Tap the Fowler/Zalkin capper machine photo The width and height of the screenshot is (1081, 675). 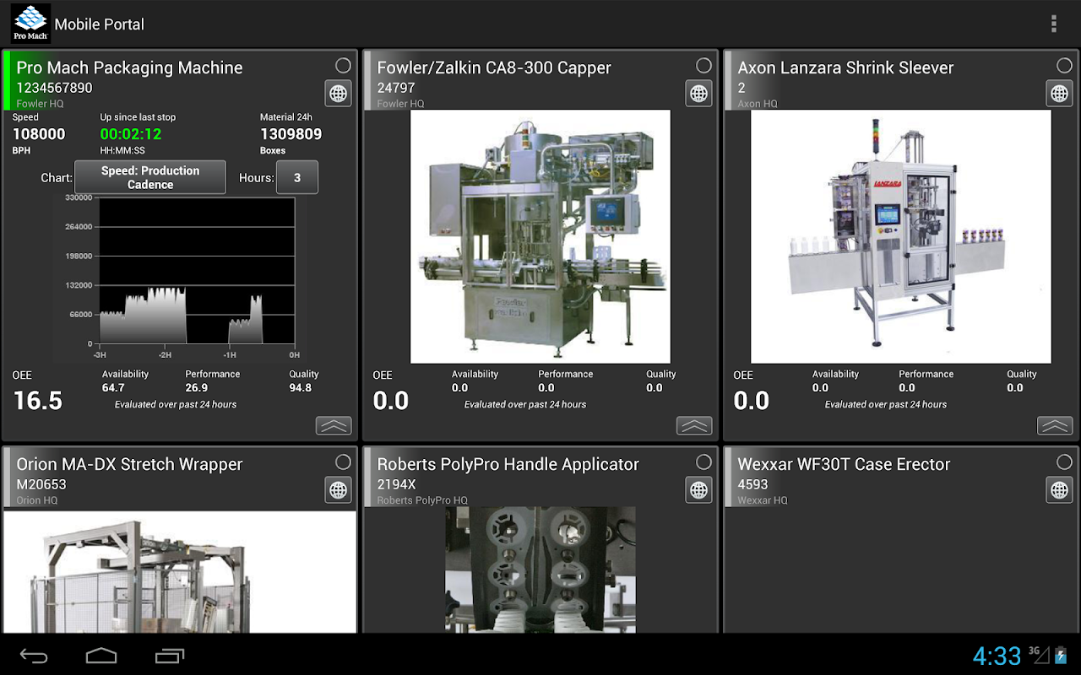(540, 236)
